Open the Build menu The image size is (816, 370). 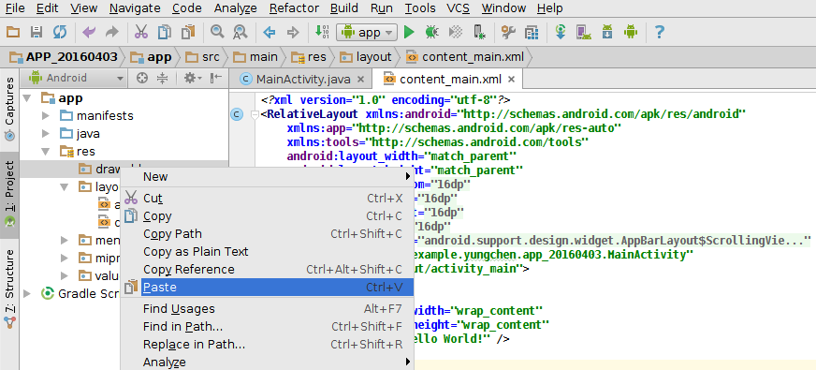[344, 8]
